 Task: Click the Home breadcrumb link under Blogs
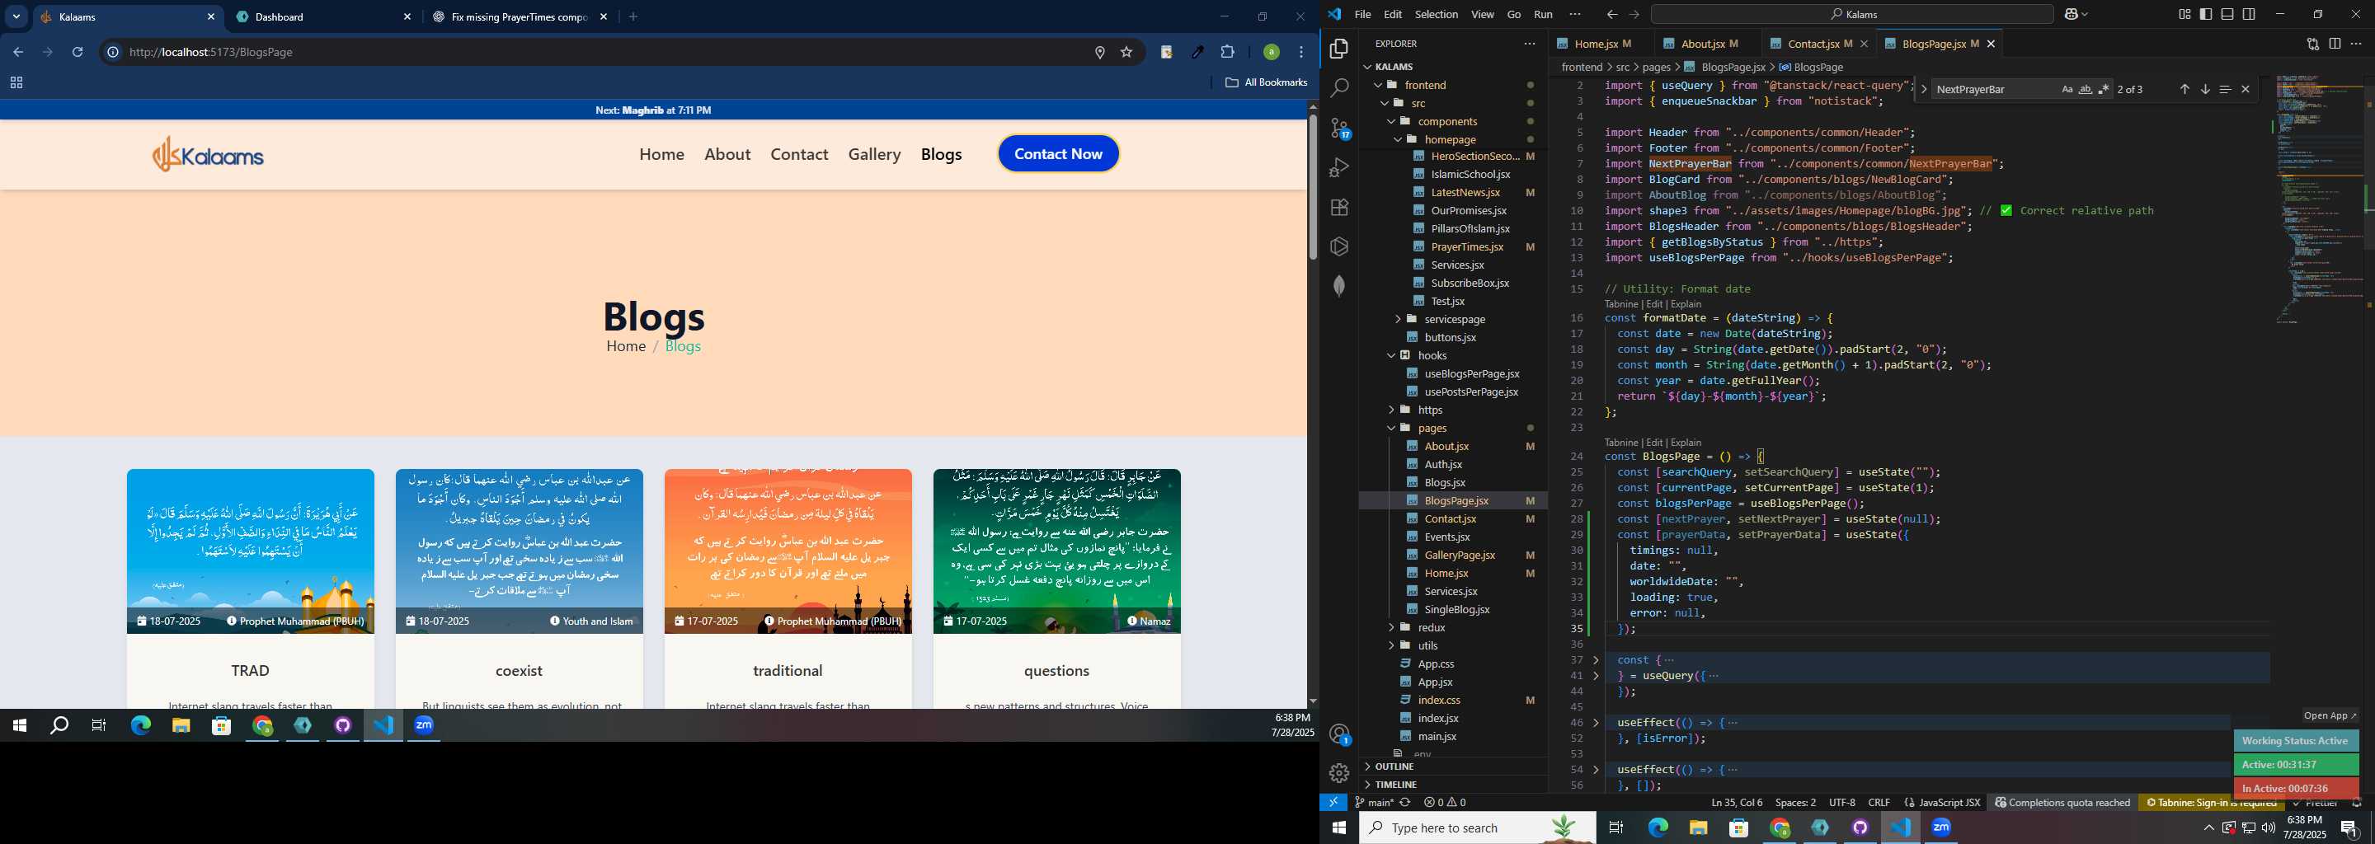(x=626, y=346)
